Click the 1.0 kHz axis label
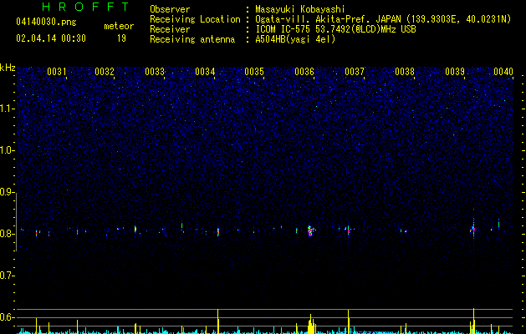The image size is (526, 334). click(x=7, y=150)
